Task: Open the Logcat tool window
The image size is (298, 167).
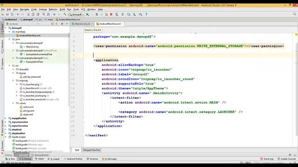Action: [x=54, y=159]
